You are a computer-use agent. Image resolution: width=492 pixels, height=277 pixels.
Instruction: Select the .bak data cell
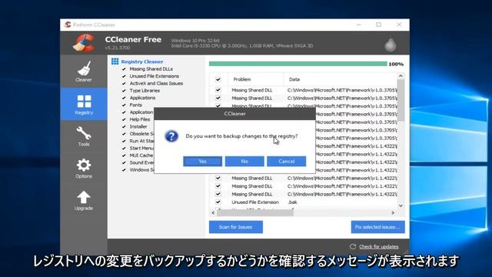point(292,202)
